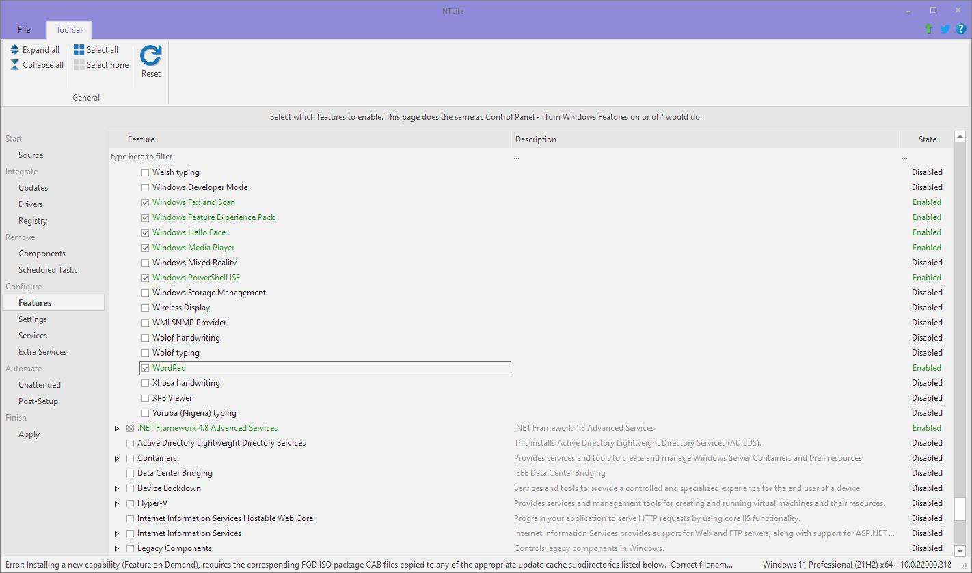
Task: Check the Wireless Display checkbox
Action: click(145, 308)
